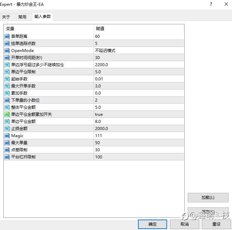Click the double icon beside 起始手数
Image resolution: width=232 pixels, height=230 pixels.
pos(7,79)
